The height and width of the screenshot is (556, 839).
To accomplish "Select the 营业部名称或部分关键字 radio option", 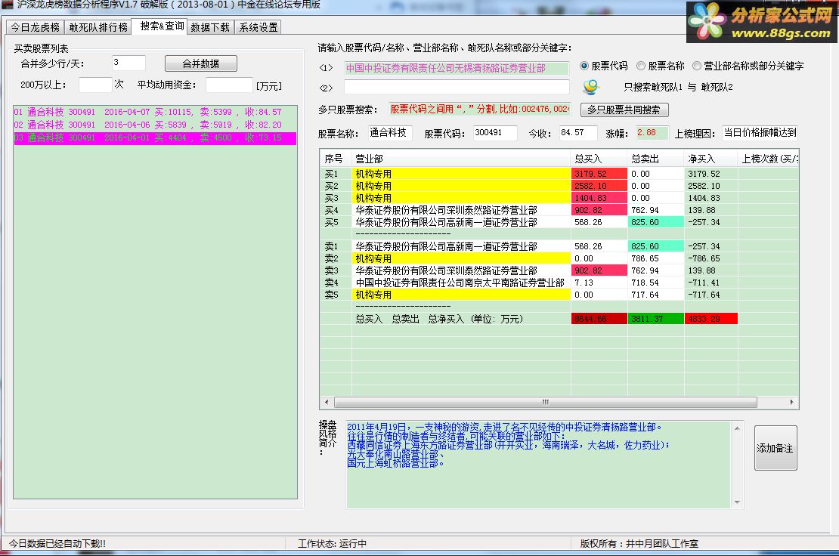I will pyautogui.click(x=697, y=66).
